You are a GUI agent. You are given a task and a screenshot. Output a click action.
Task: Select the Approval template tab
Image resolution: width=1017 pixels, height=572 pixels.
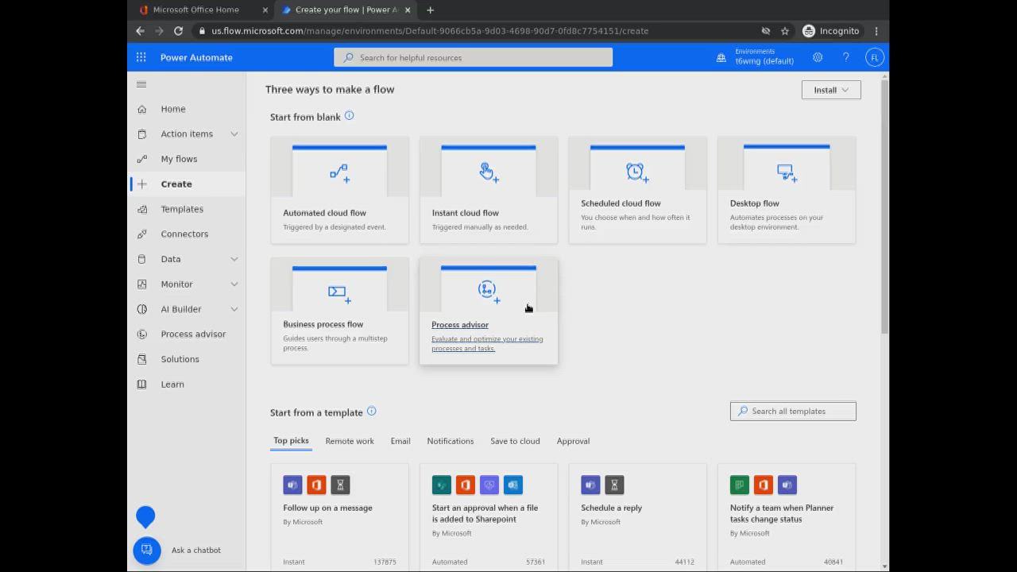[573, 441]
